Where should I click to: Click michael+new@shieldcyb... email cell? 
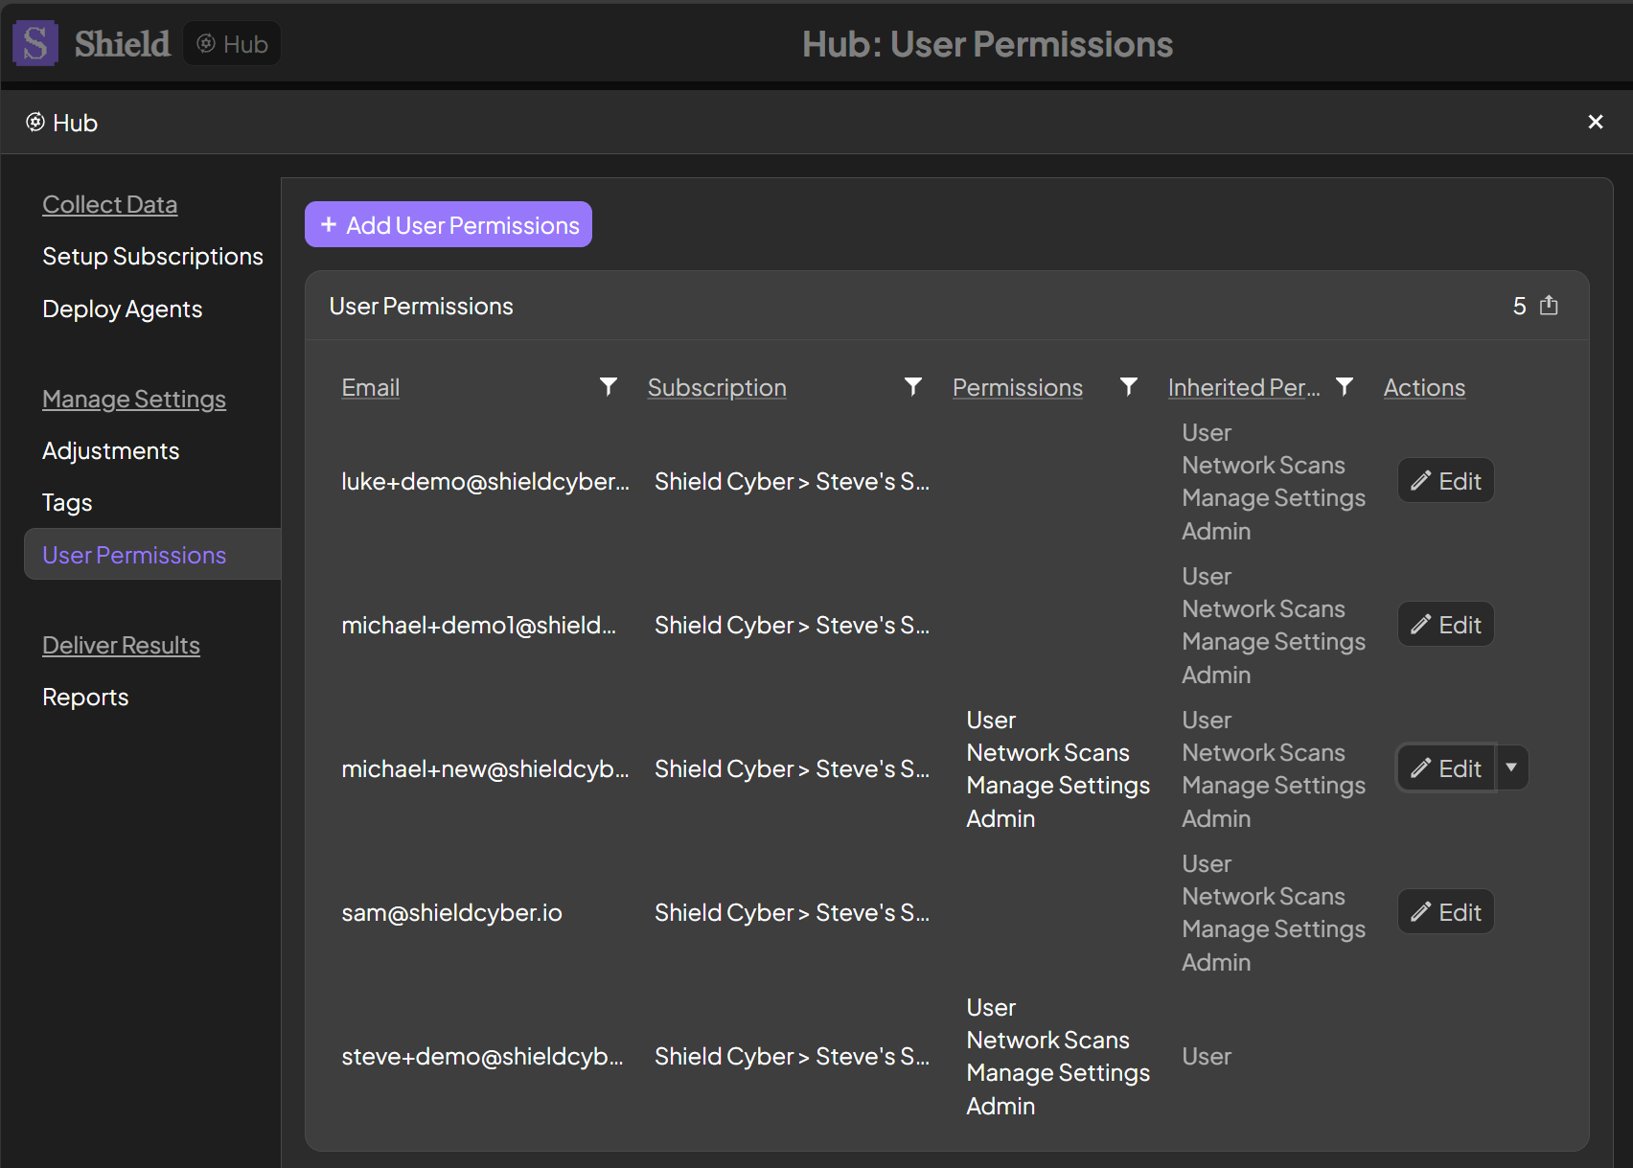point(485,768)
